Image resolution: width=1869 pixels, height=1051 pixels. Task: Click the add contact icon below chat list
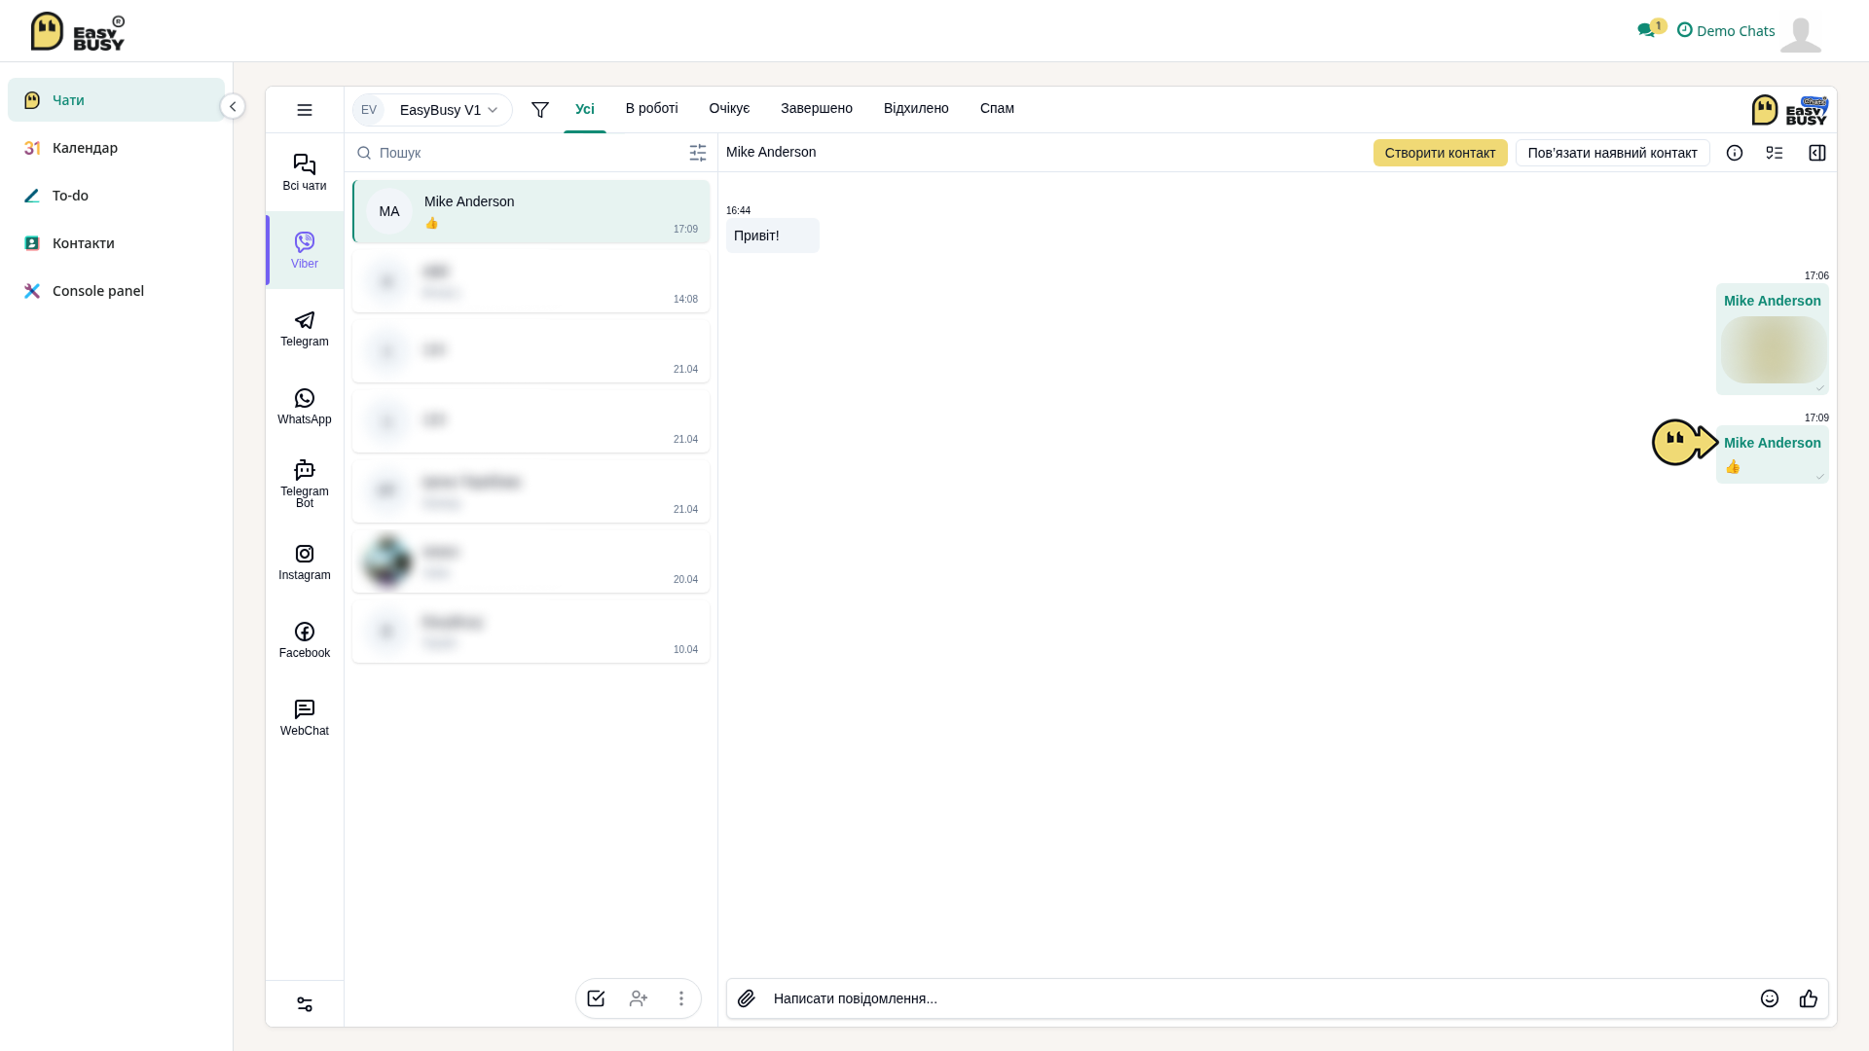tap(639, 998)
